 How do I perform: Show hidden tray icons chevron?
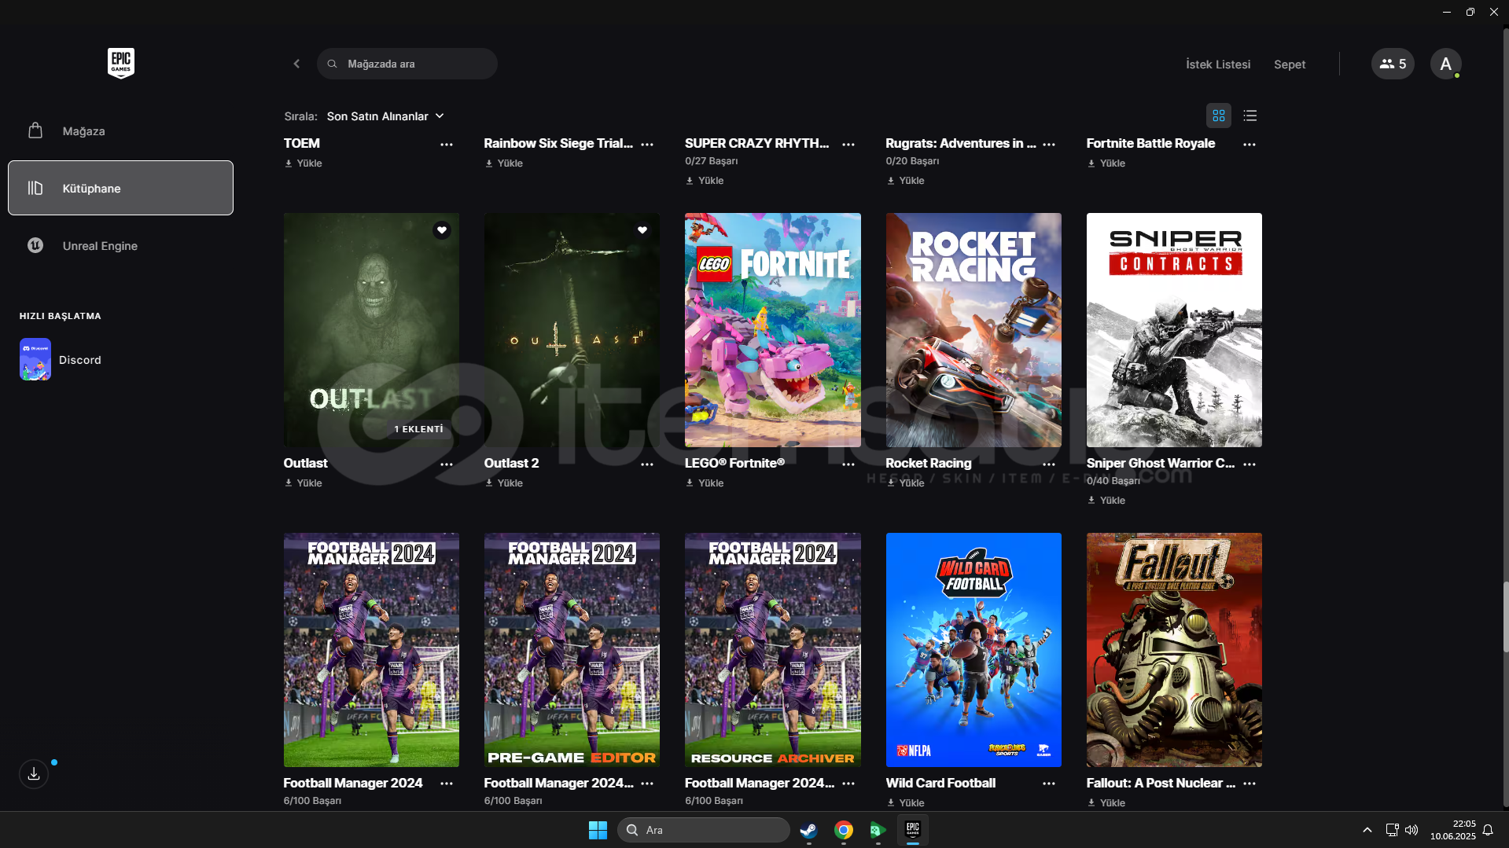(x=1367, y=830)
